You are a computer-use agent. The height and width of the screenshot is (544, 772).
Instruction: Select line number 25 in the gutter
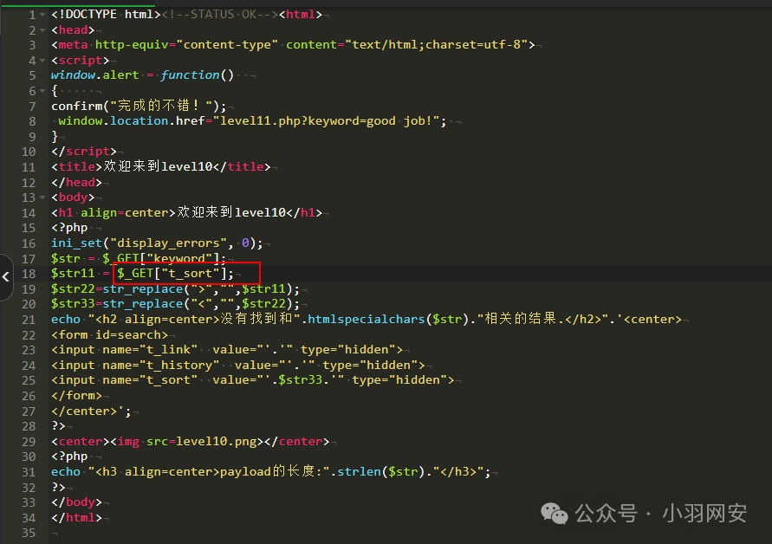coord(29,380)
